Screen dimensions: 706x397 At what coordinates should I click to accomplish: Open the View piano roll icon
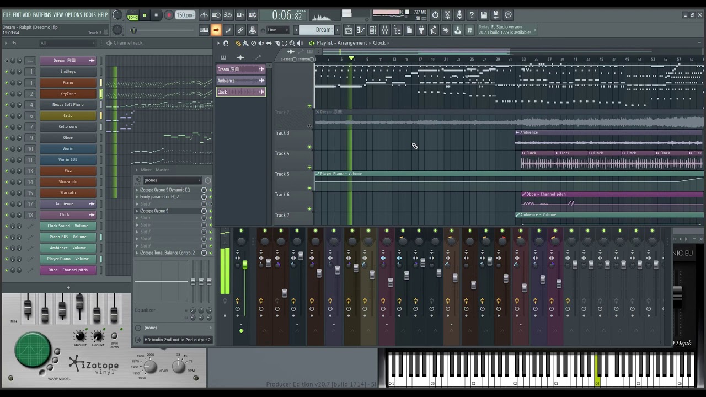point(360,30)
